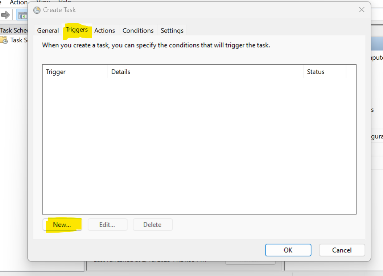This screenshot has width=383, height=276.
Task: Click the triggers description text
Action: point(156,45)
